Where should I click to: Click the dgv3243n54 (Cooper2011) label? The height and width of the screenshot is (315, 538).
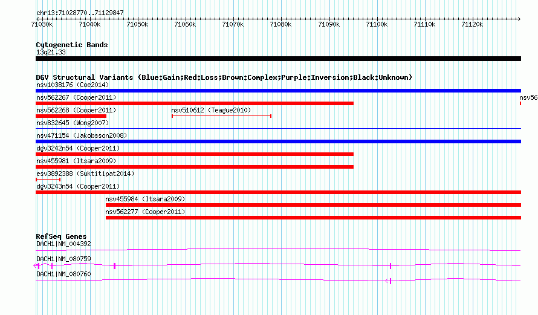78,186
